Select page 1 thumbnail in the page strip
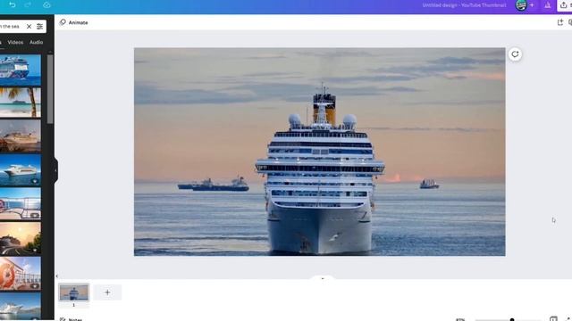This screenshot has height=321, width=572. (73, 292)
